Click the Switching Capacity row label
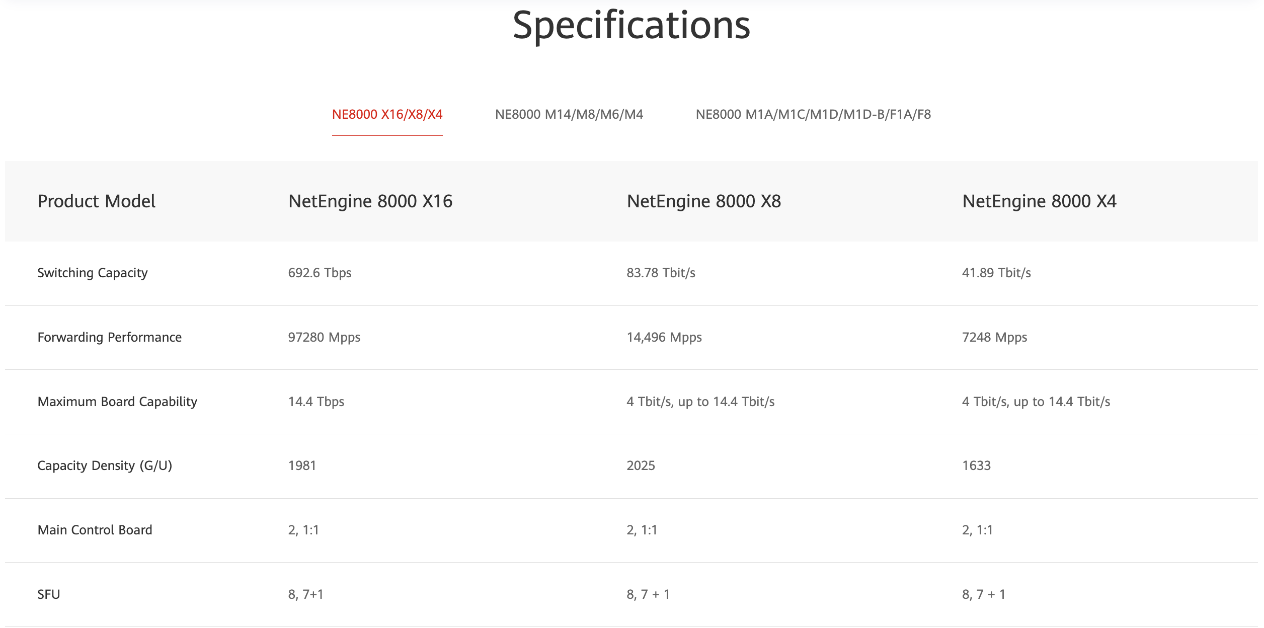The image size is (1264, 628). 93,273
